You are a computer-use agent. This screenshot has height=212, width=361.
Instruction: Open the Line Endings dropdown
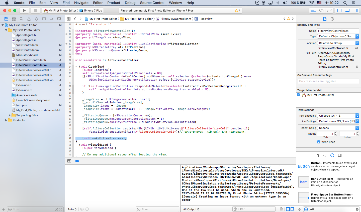click(x=338, y=121)
